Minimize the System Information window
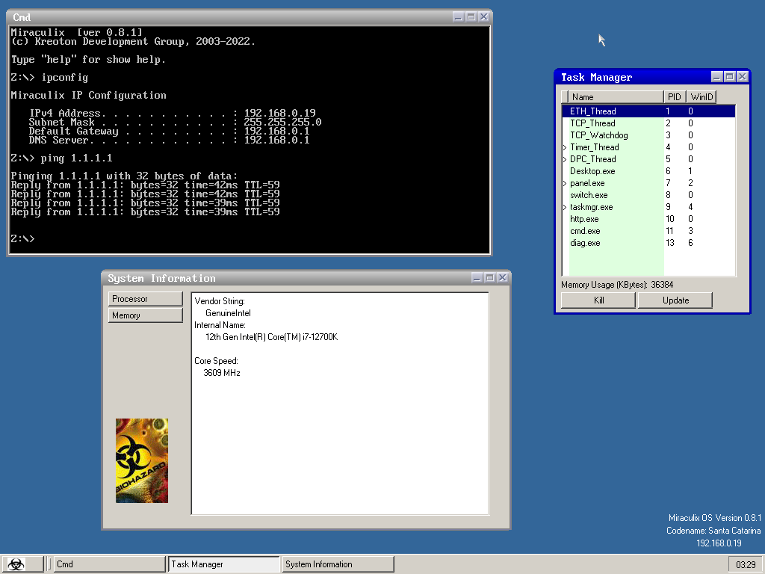The width and height of the screenshot is (765, 574). 477,278
